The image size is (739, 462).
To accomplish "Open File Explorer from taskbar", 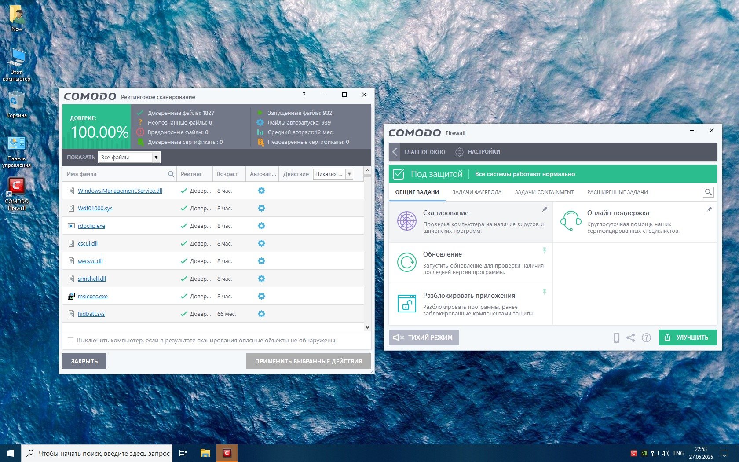I will tap(205, 453).
